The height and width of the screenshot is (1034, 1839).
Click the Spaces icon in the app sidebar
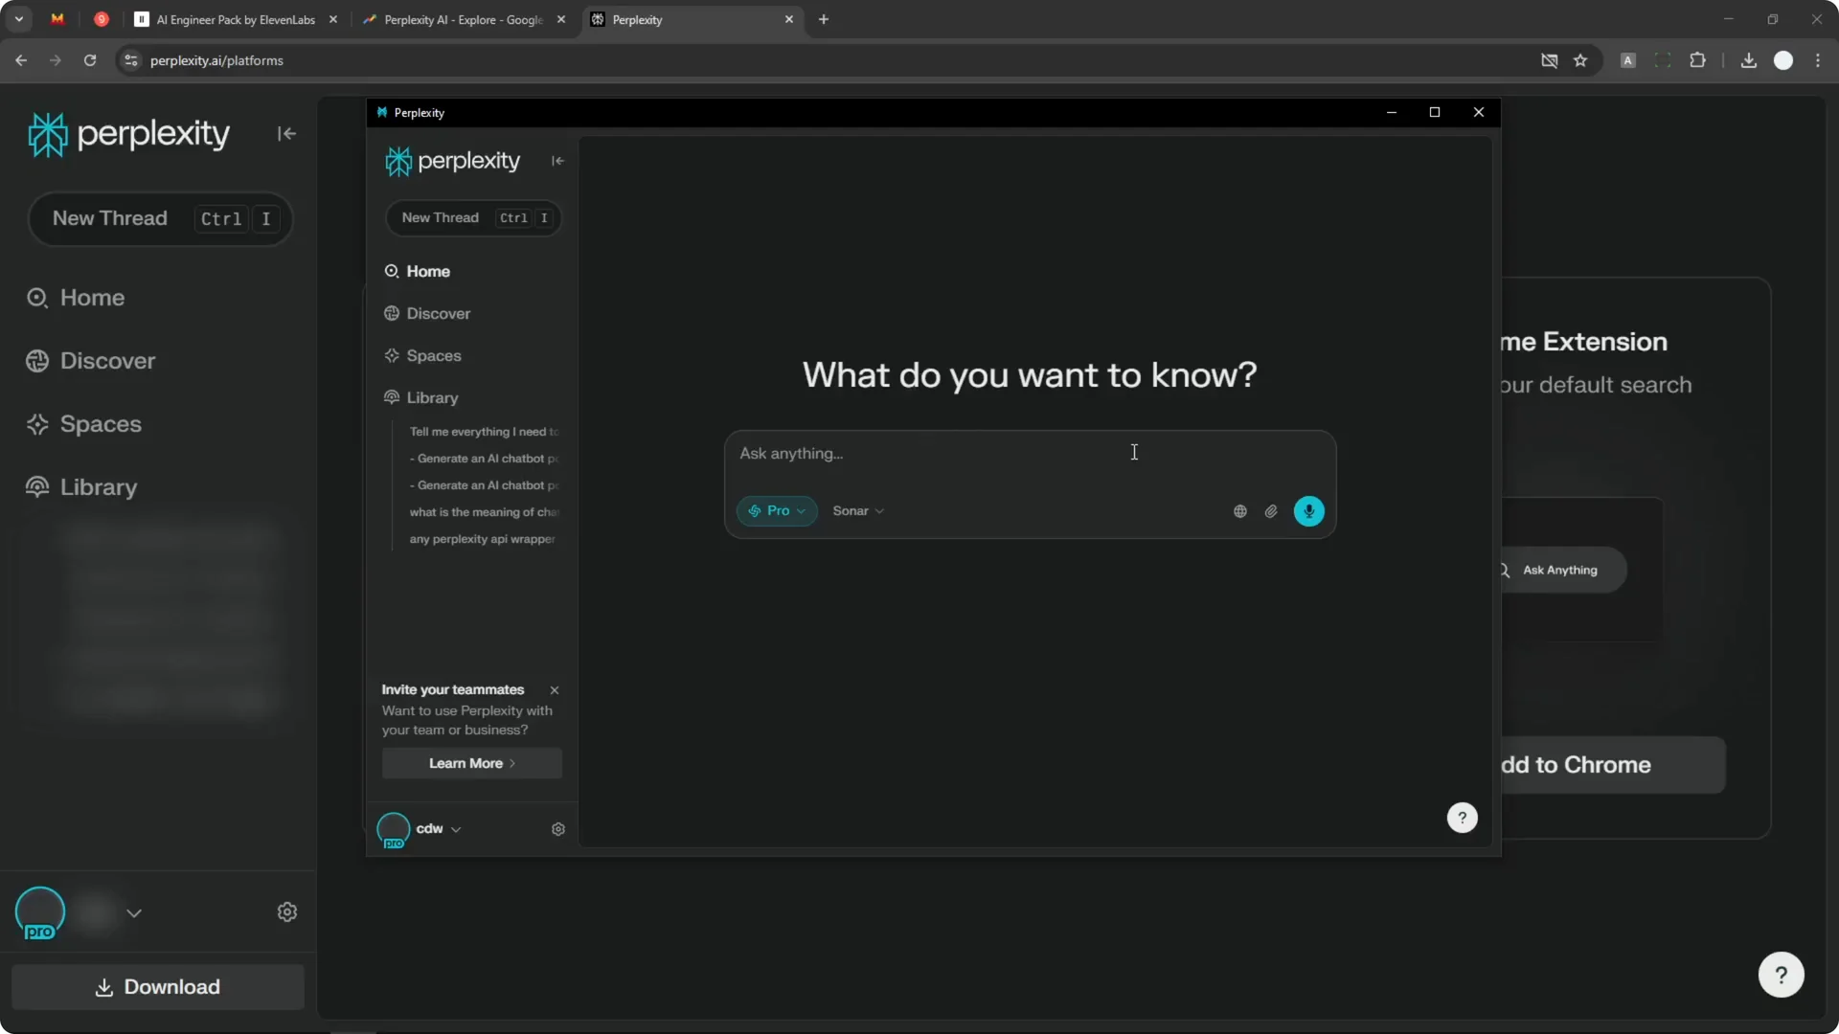coord(391,355)
